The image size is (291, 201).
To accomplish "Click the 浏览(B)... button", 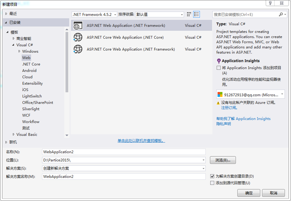I will (x=223, y=160).
